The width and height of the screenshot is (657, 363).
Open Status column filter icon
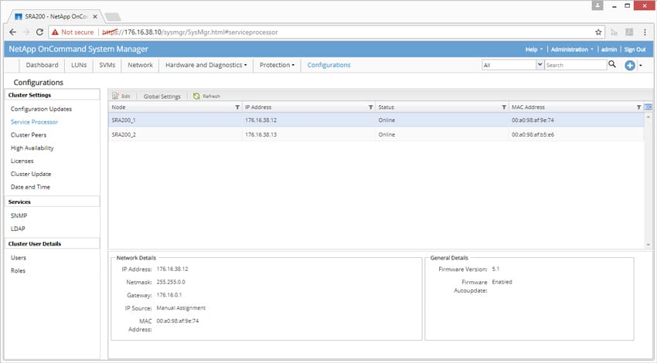(504, 107)
